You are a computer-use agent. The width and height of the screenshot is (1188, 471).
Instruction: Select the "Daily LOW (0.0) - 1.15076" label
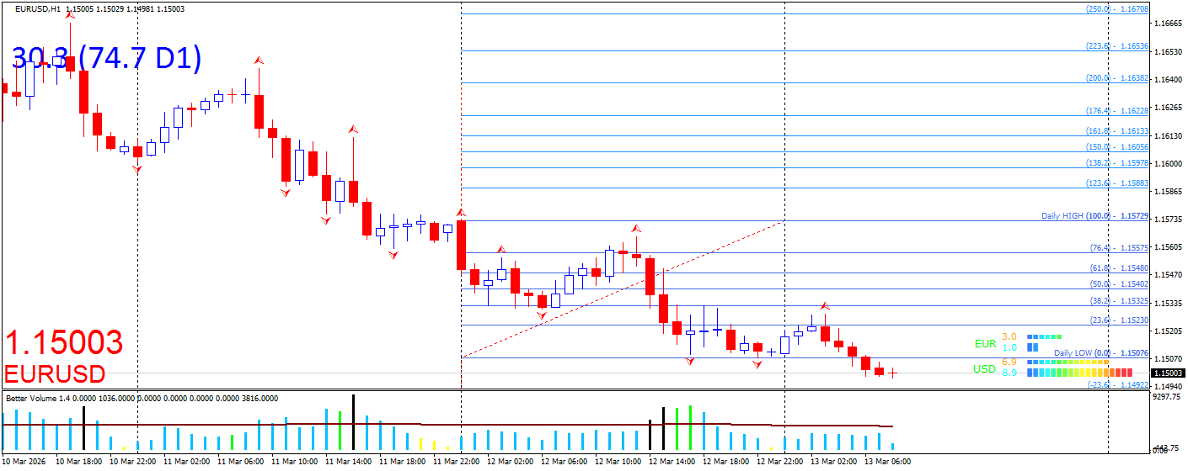(1101, 352)
